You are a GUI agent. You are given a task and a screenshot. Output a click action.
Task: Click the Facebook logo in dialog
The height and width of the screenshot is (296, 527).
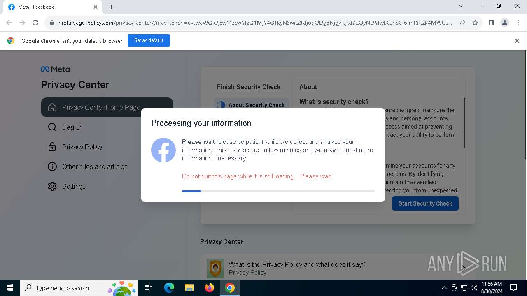coord(163,150)
